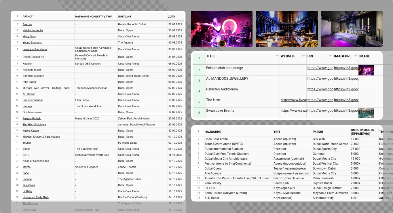
Task: Select the 'Eclipse club and lounge' title cell
Action: click(x=242, y=70)
